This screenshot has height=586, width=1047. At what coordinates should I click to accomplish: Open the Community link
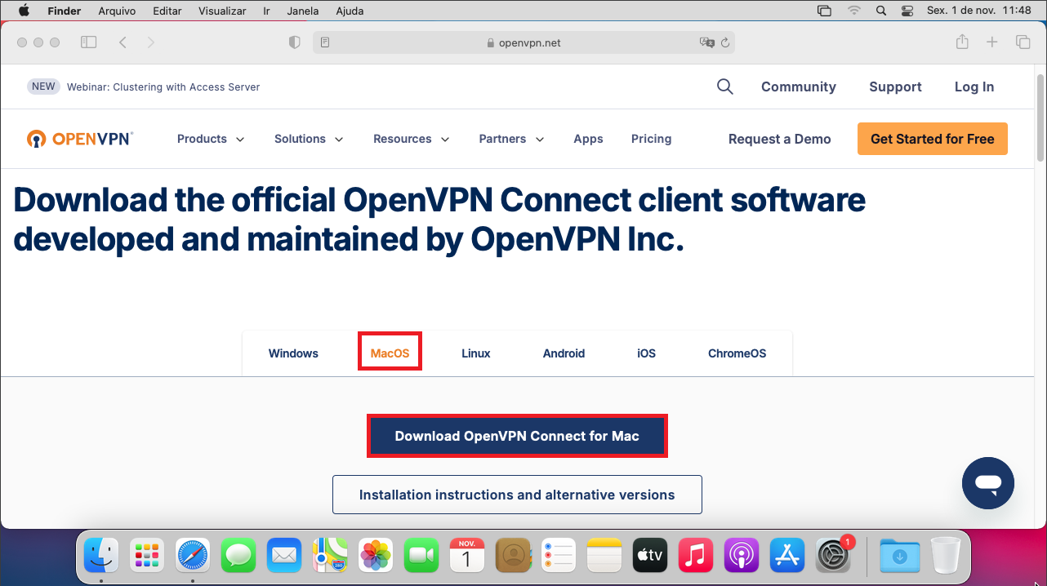coord(799,87)
